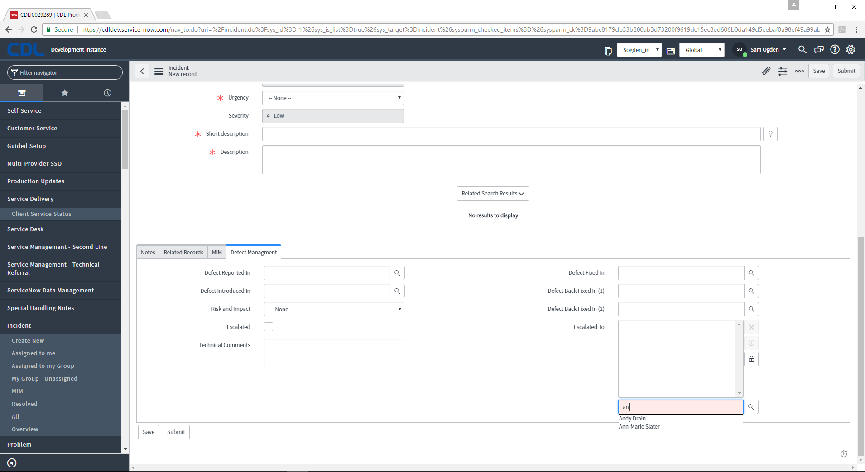
Task: Select Andy Drain from the suggestions
Action: coord(633,419)
